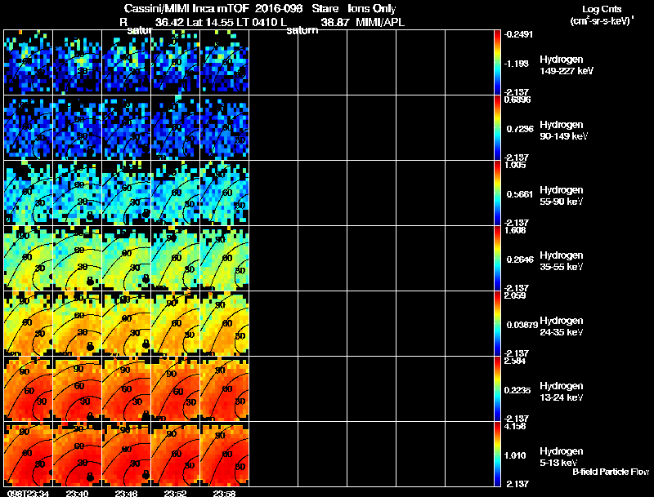Pick the Hydrogen 55-90 keV image at 23:58
654x497 pixels.
[x=224, y=193]
